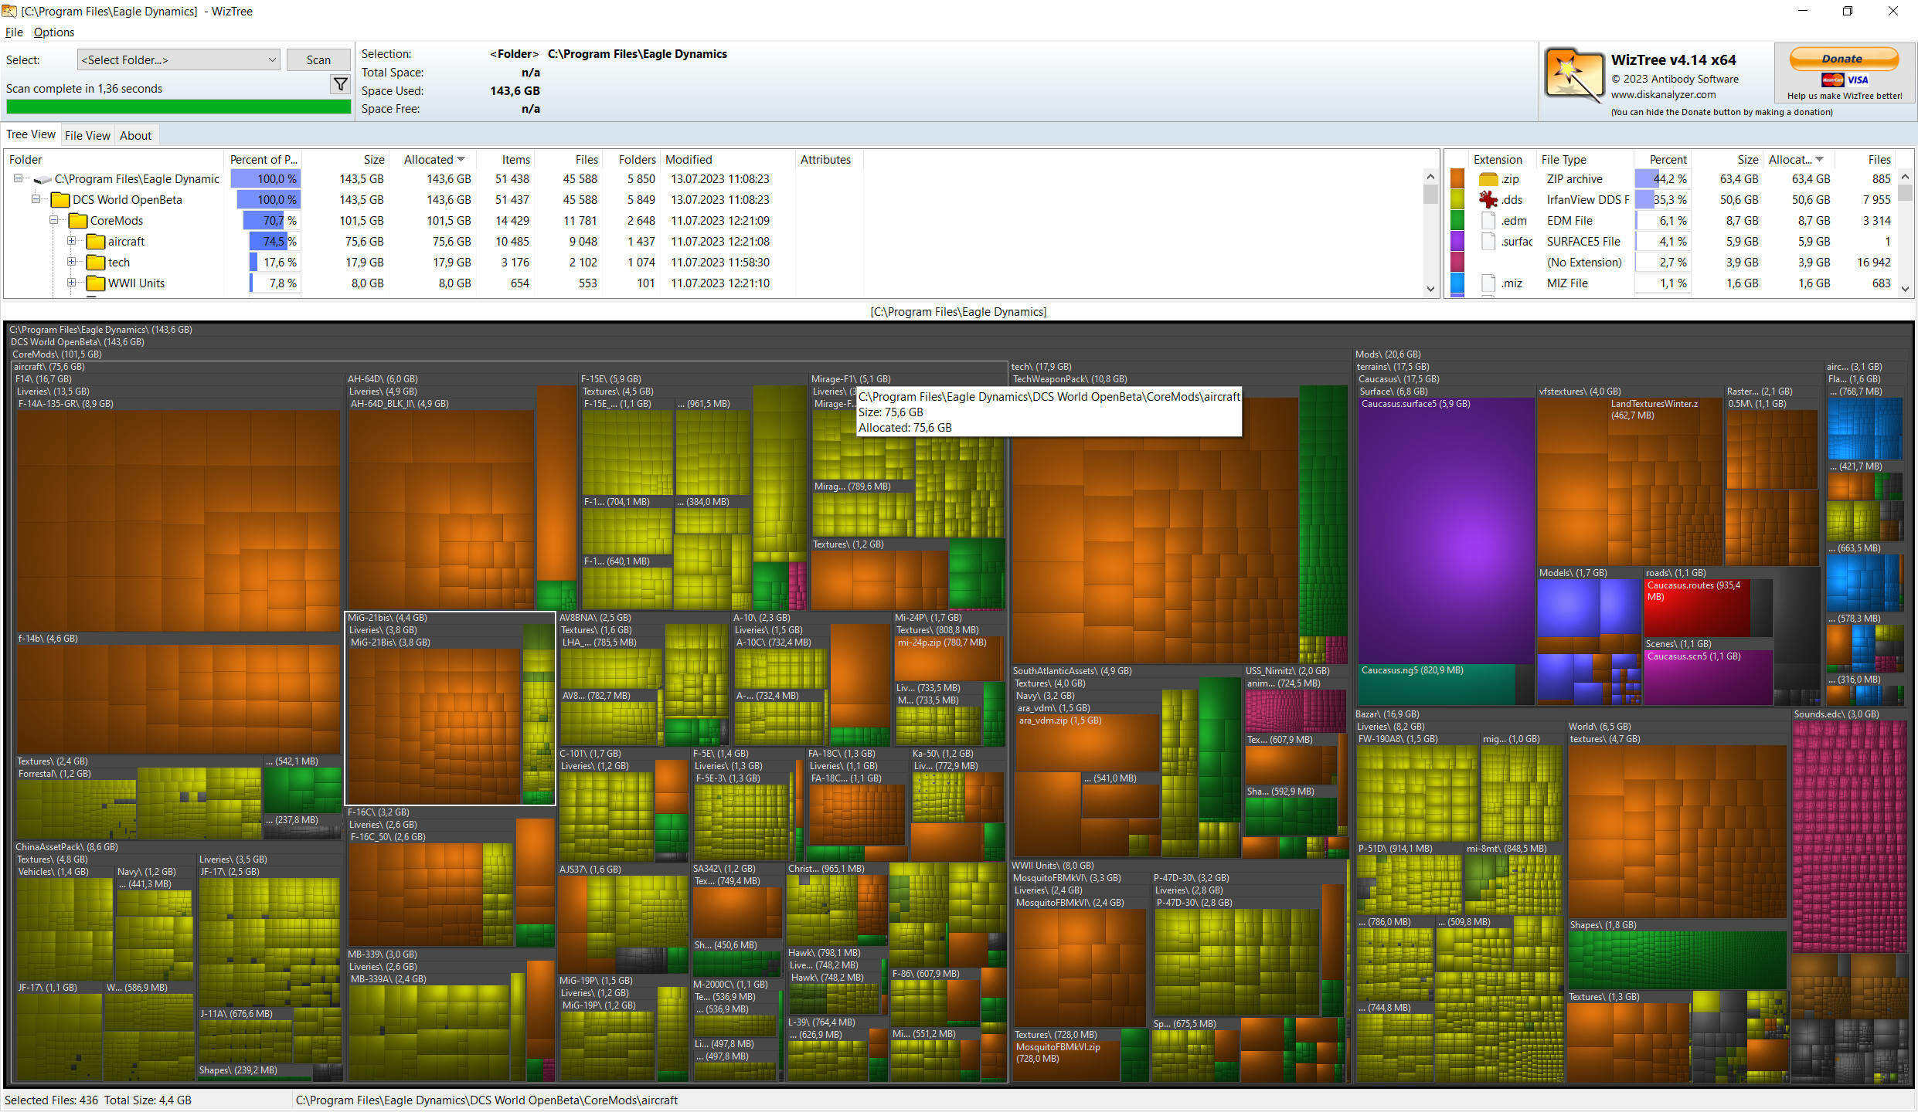
Task: Click the .zip archive file type icon
Action: tap(1488, 179)
